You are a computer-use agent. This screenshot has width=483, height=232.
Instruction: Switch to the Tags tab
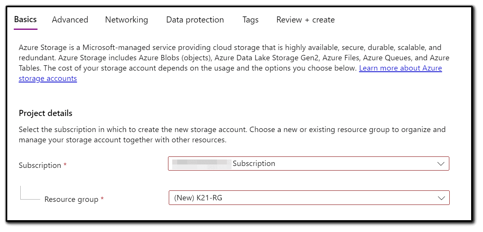[250, 19]
